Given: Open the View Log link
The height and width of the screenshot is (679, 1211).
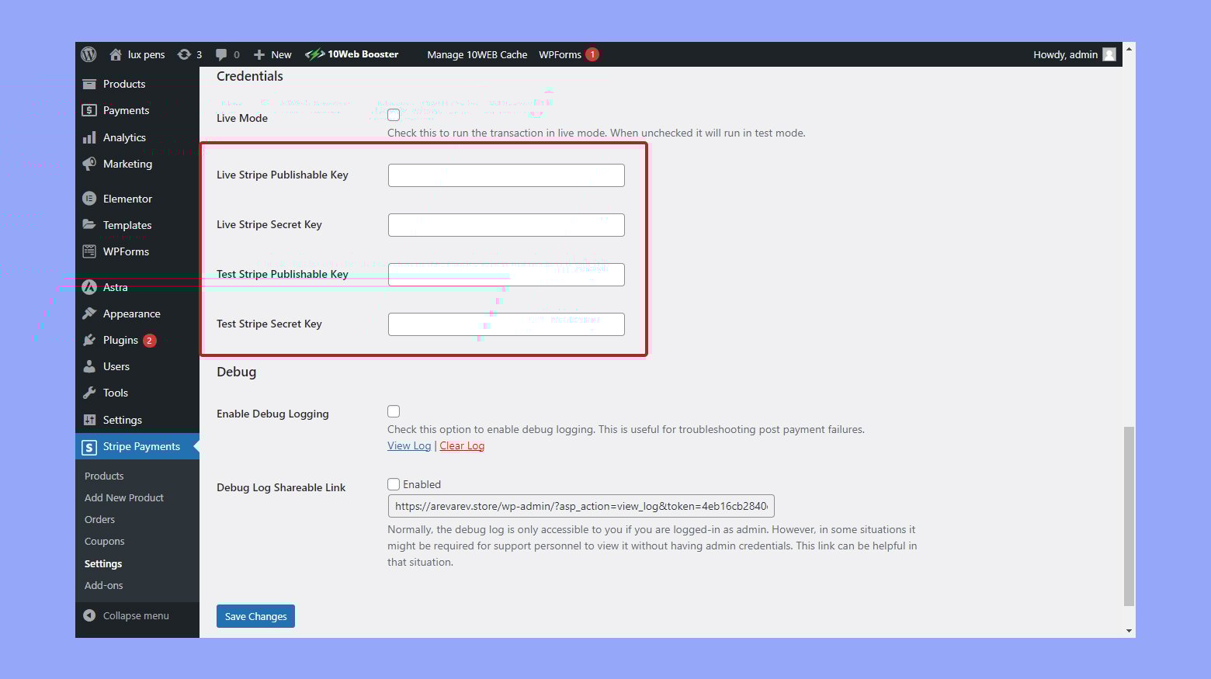Looking at the screenshot, I should point(409,445).
